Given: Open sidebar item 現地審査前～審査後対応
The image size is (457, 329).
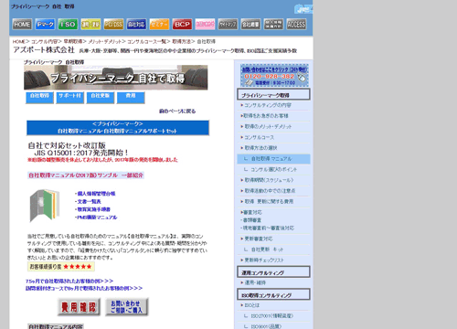Looking at the screenshot, I should (268, 228).
